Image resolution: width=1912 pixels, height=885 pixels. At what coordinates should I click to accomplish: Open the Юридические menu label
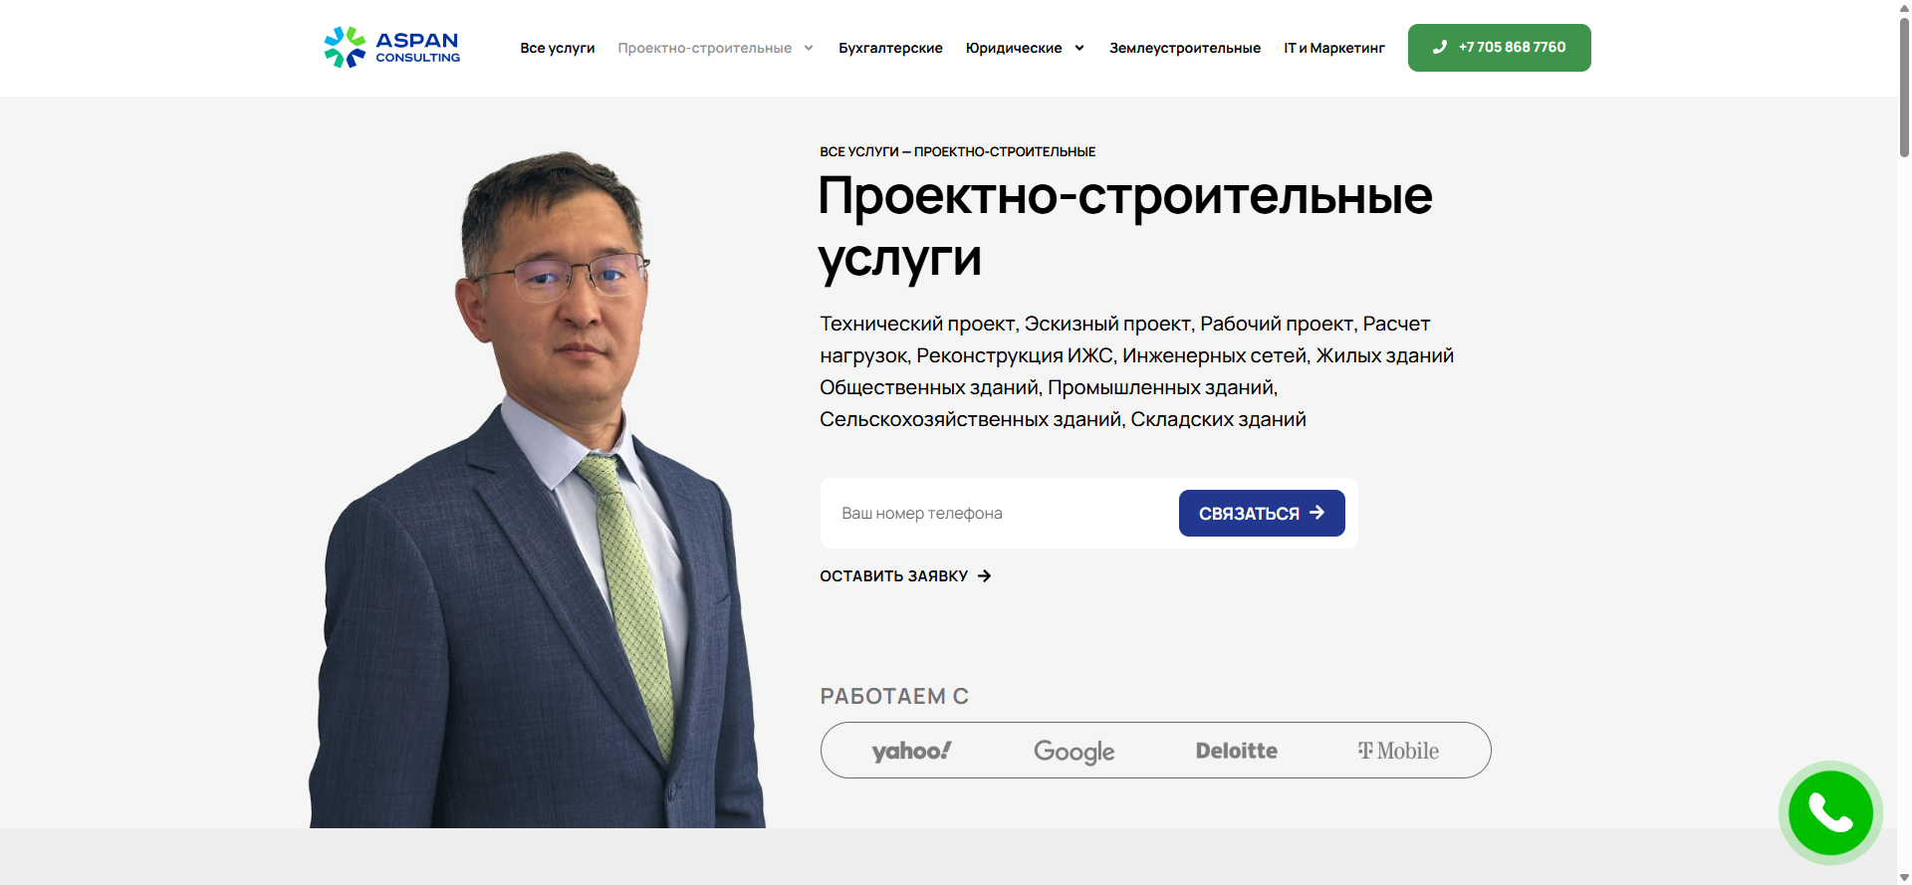pyautogui.click(x=1014, y=48)
